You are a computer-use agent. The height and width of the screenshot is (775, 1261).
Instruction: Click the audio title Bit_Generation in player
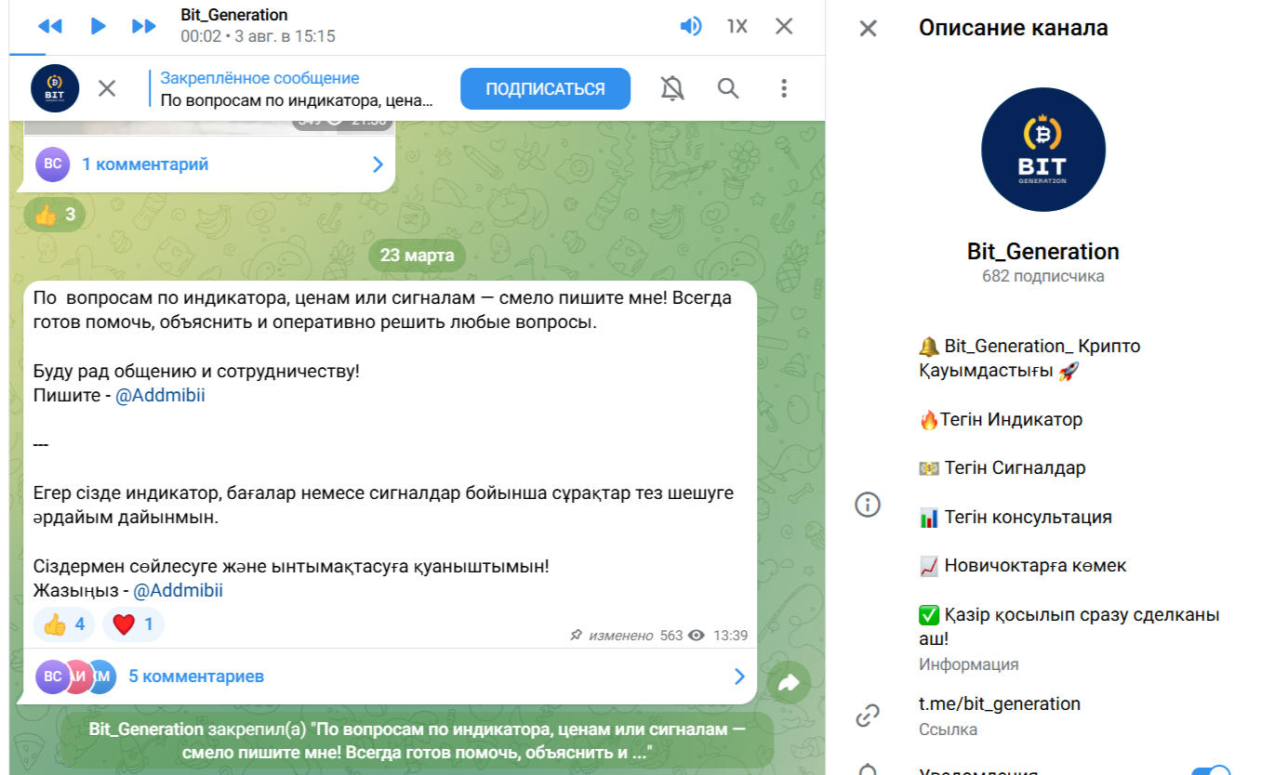pyautogui.click(x=234, y=15)
